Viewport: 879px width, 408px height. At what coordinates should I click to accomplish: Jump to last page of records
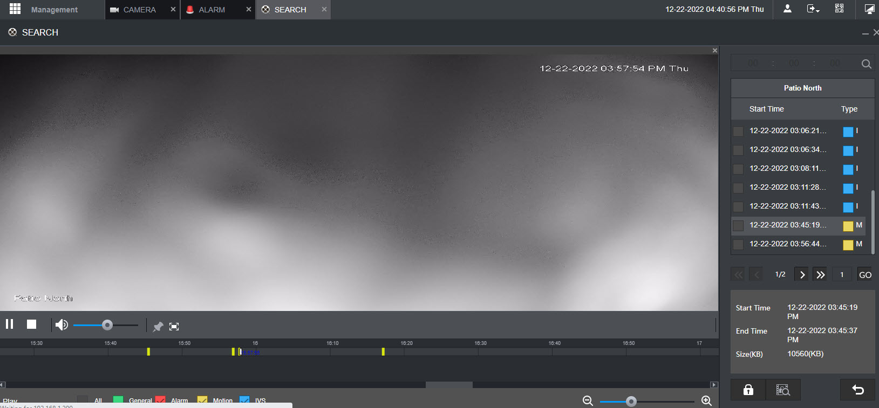click(x=820, y=274)
